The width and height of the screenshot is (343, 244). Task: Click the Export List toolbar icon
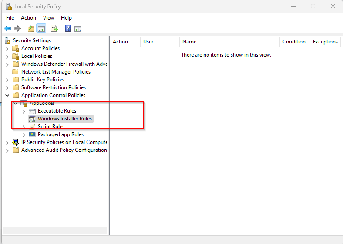click(54, 28)
